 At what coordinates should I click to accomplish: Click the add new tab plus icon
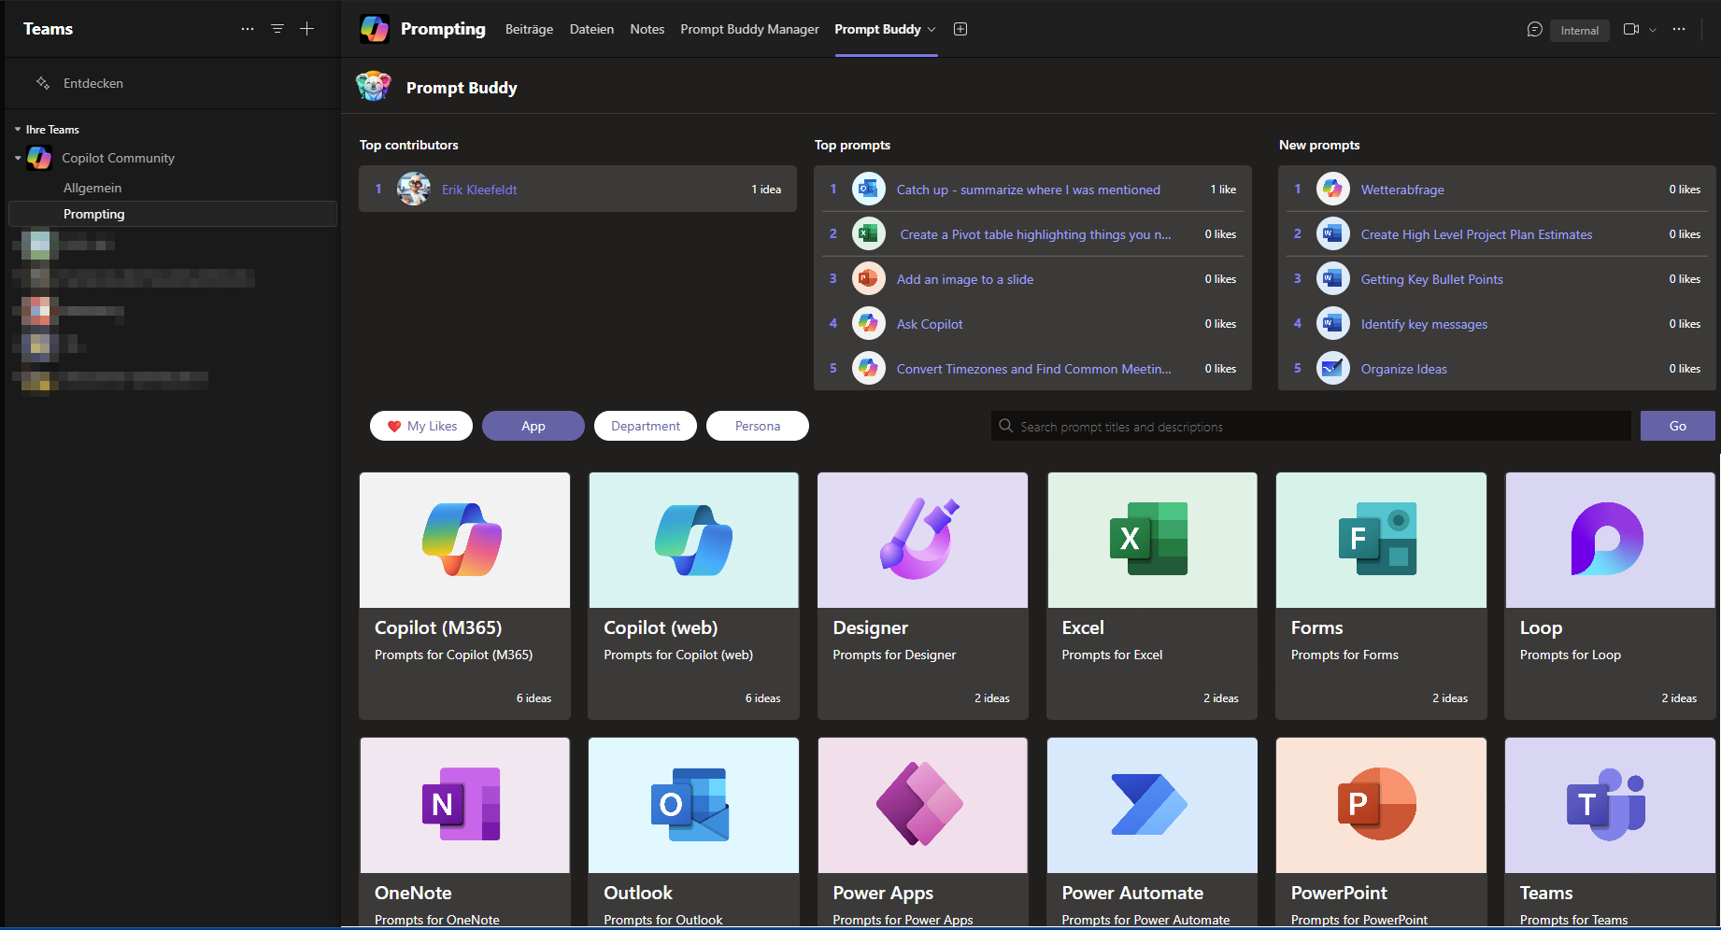point(960,29)
